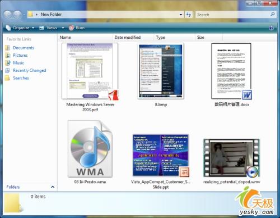Click the file name 03 Iii-Presto.wma
The height and width of the screenshot is (218, 280).
pos(90,182)
